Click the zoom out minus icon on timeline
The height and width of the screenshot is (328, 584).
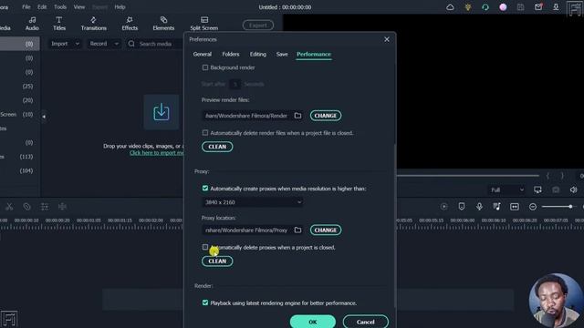[533, 207]
